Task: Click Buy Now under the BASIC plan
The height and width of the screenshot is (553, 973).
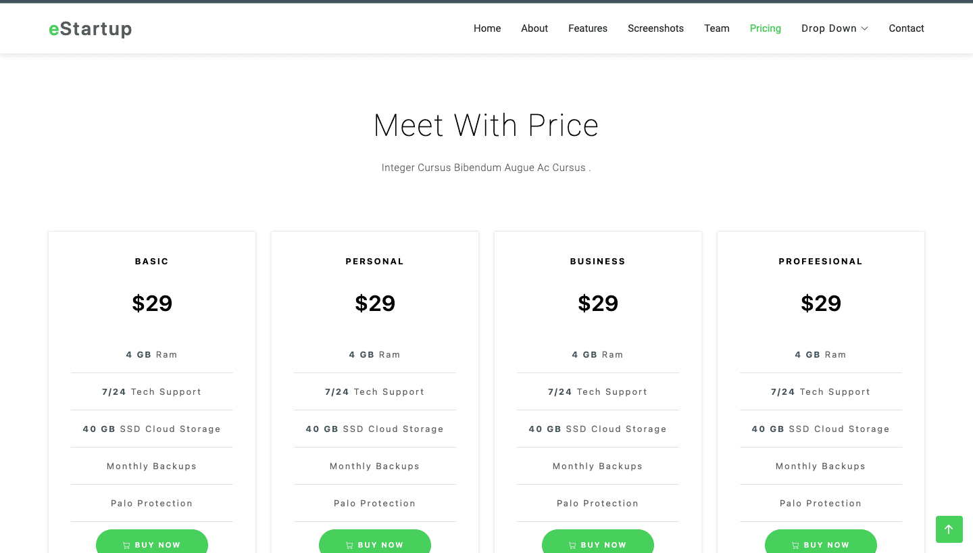Action: (x=152, y=544)
